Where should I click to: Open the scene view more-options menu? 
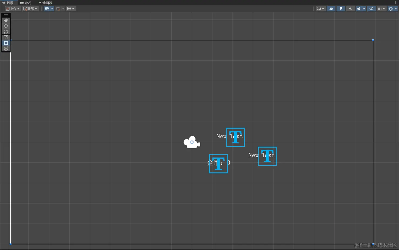coord(395,3)
